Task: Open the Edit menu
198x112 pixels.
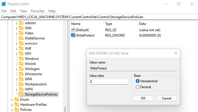Action: tap(13, 11)
